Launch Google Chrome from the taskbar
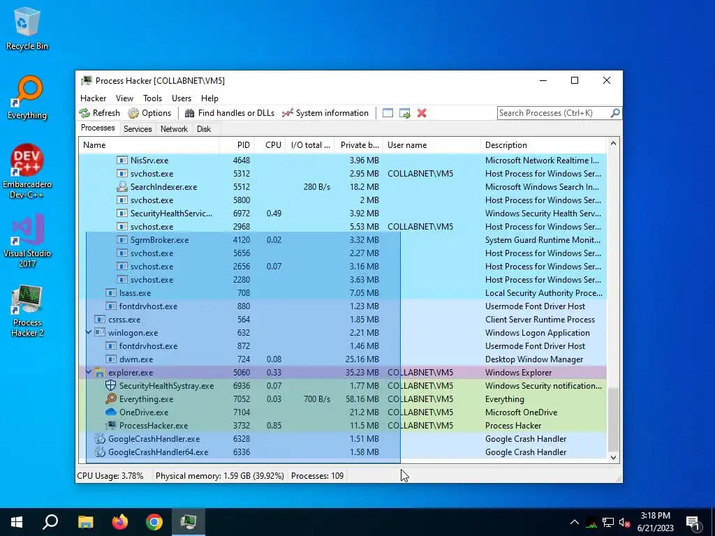 pos(154,522)
